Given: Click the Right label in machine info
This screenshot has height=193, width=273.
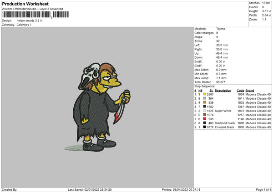Looking at the screenshot, I should tap(198, 49).
